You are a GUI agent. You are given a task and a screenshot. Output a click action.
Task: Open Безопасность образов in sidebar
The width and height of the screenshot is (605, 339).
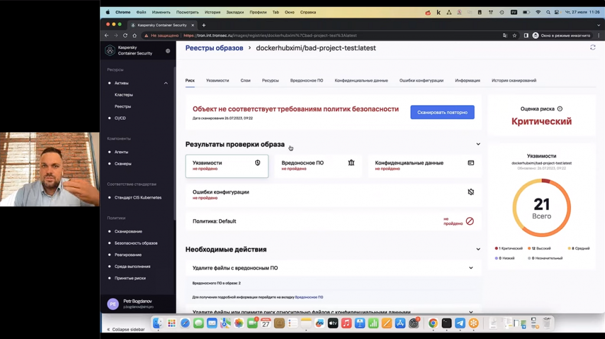pos(136,243)
